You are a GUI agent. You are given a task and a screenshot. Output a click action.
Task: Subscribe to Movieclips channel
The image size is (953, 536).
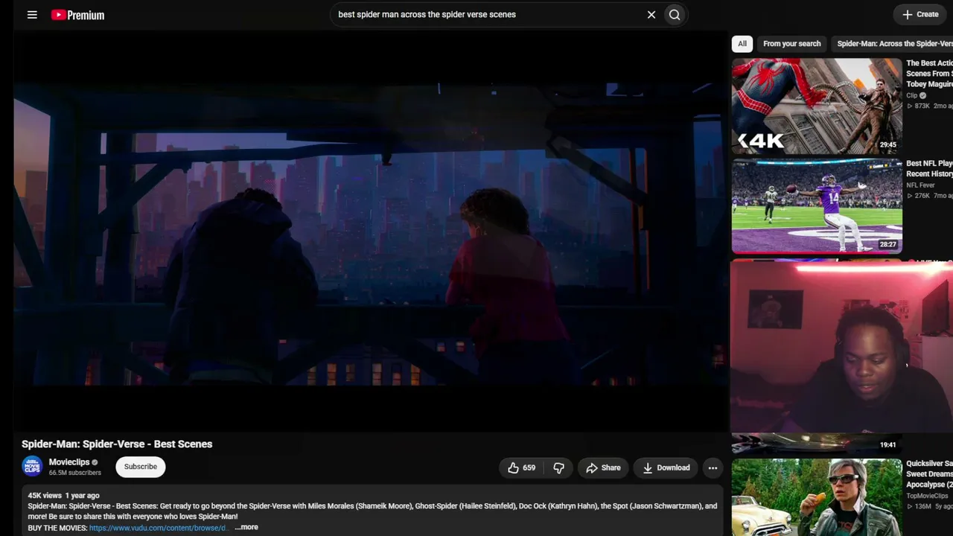[x=141, y=467]
